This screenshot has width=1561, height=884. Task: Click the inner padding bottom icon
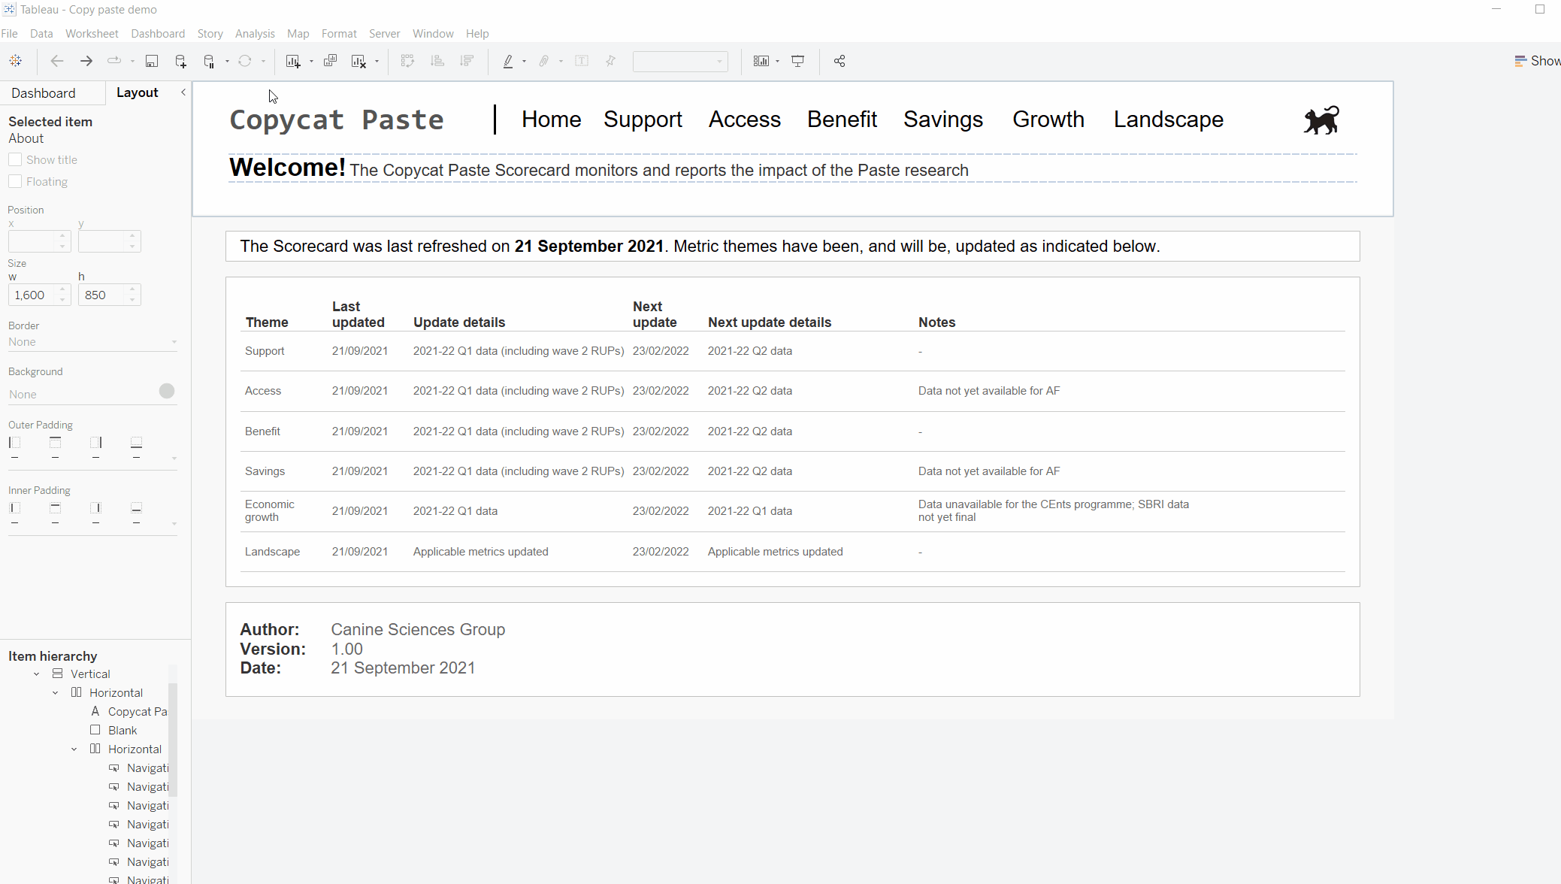tap(136, 508)
